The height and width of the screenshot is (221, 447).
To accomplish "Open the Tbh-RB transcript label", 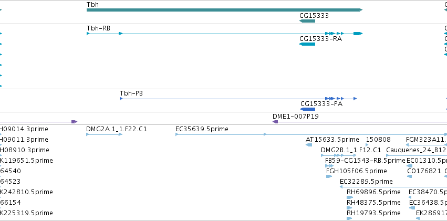I will [98, 28].
